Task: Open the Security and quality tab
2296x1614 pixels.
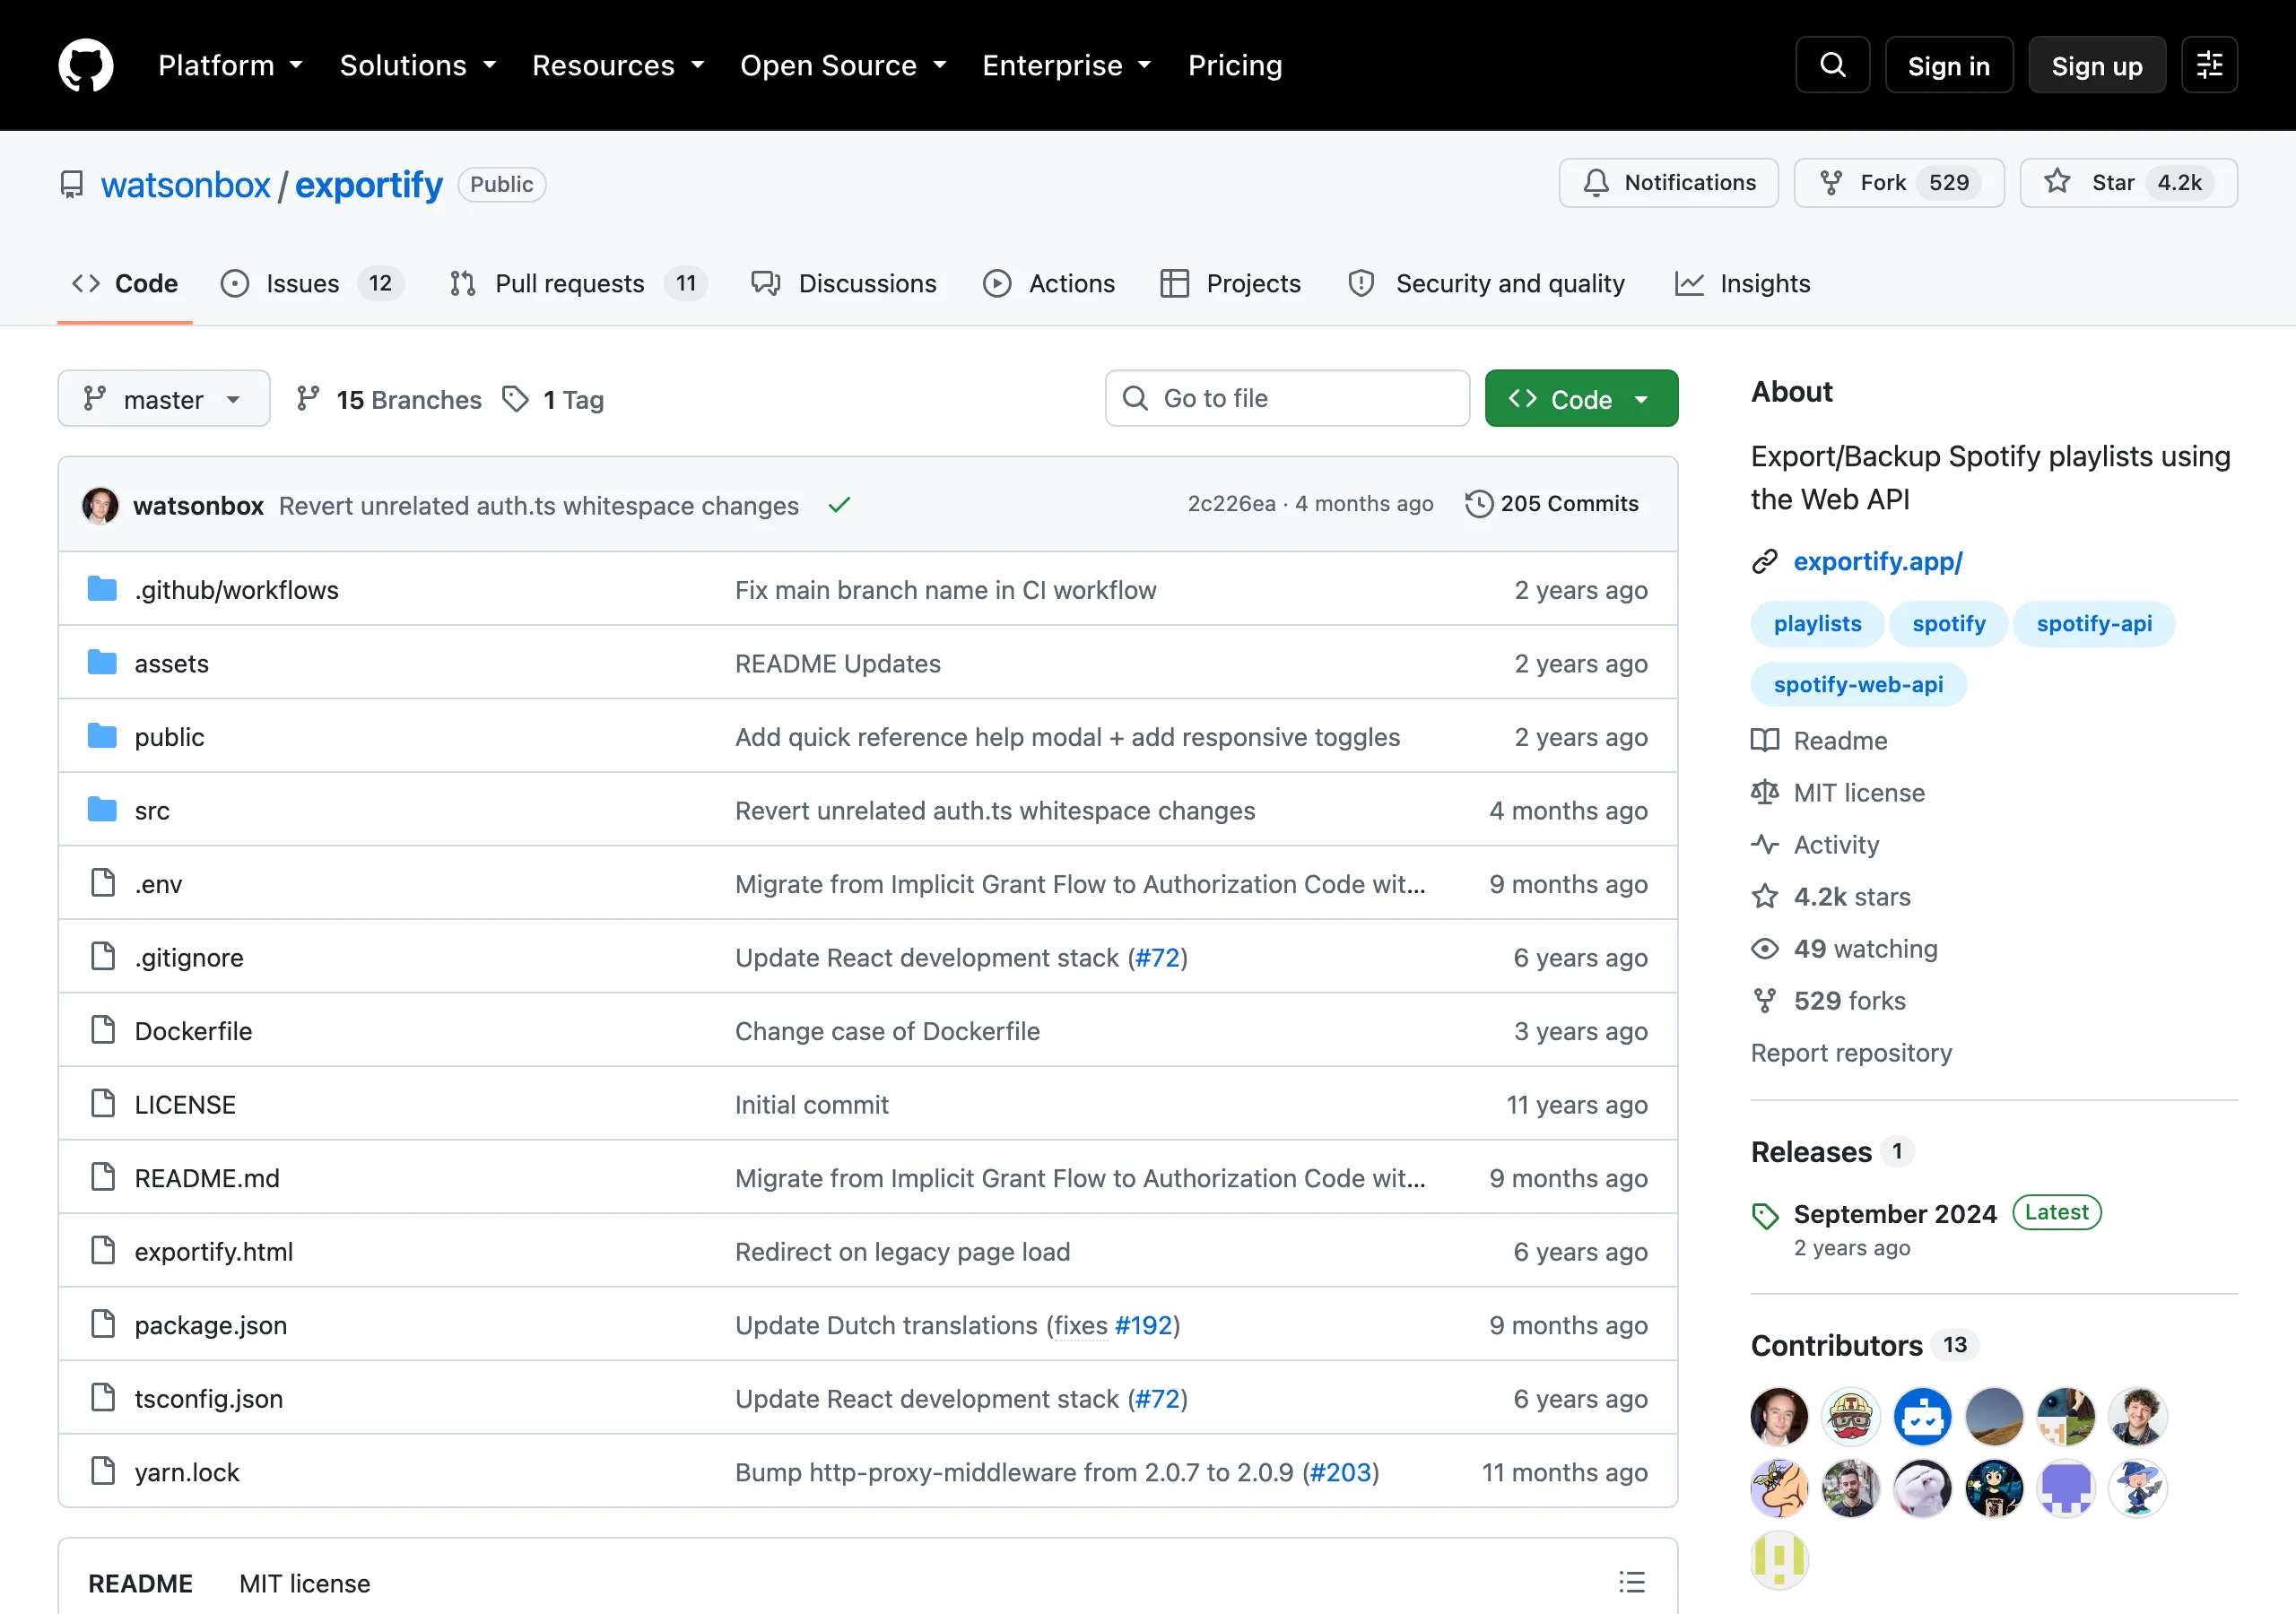Action: click(1487, 283)
